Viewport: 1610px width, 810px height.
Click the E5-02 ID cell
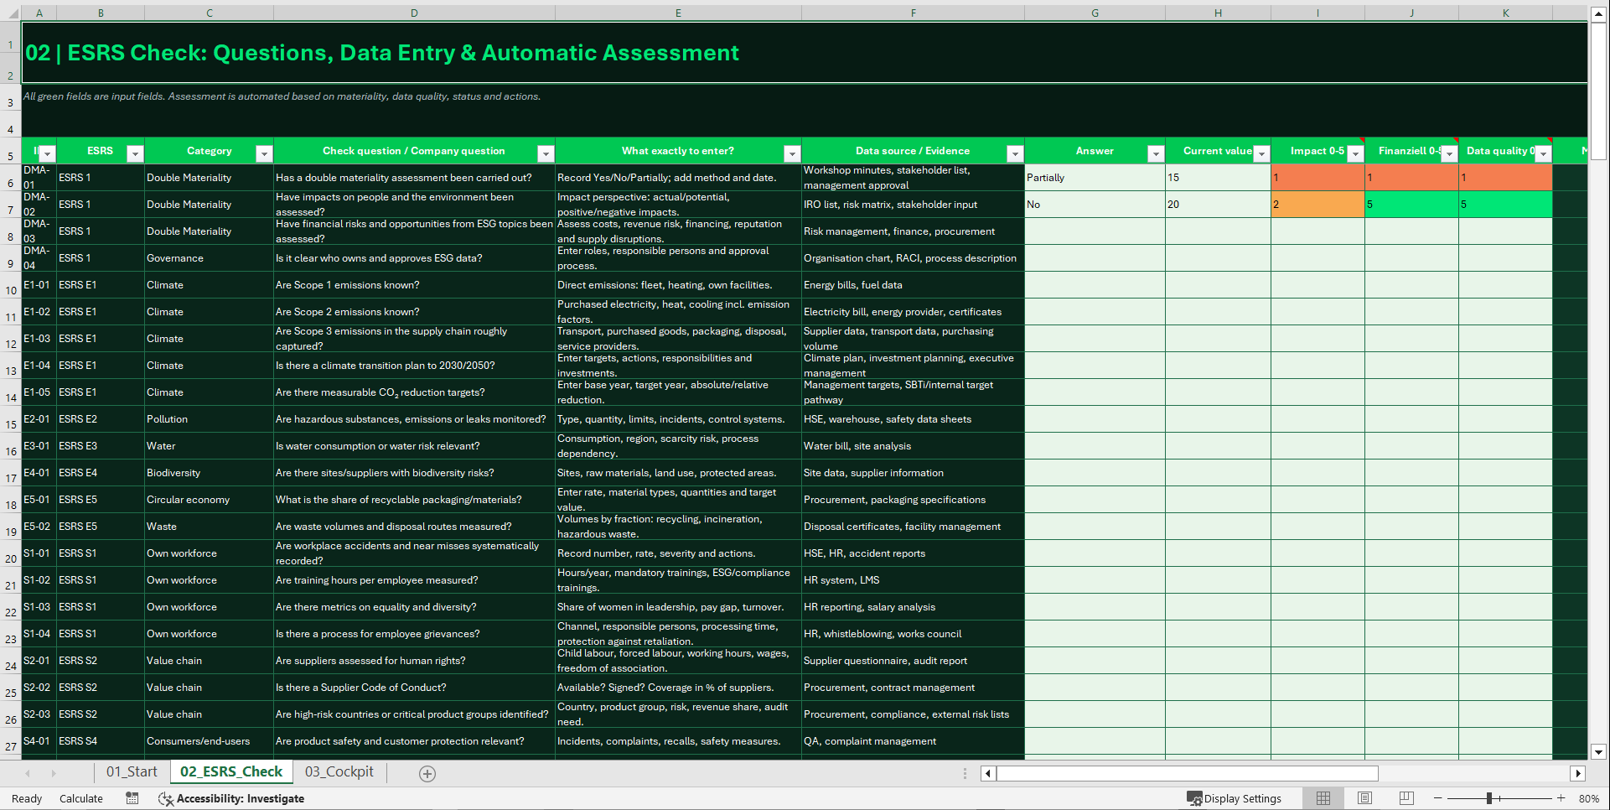click(x=39, y=527)
